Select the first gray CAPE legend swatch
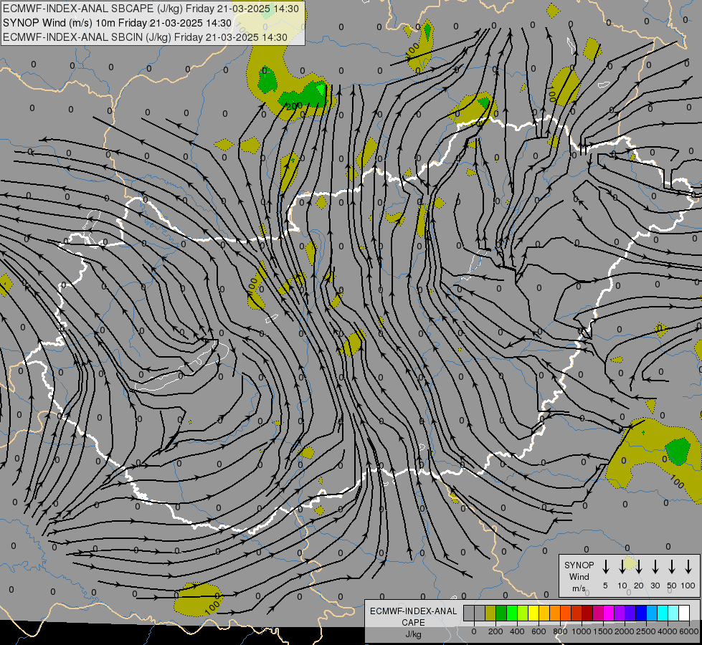Image resolution: width=702 pixels, height=645 pixels. coord(469,613)
